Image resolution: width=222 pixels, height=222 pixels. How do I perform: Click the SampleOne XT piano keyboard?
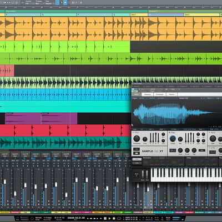[x=186, y=175]
